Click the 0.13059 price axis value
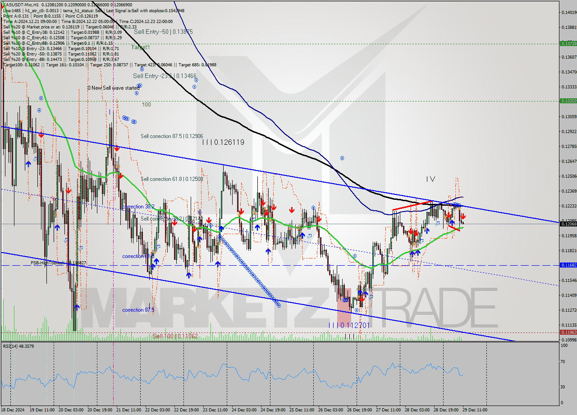 click(569, 116)
